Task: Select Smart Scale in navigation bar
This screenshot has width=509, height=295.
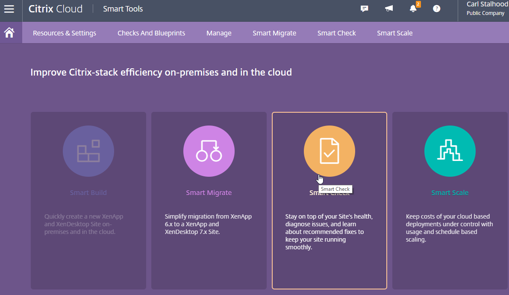Action: (x=395, y=33)
